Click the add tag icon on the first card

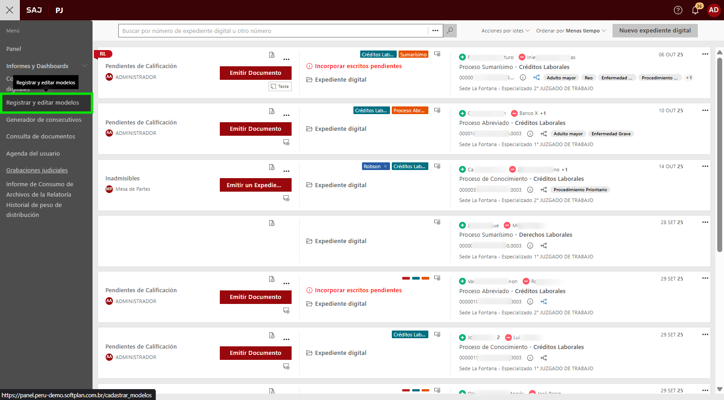coord(437,54)
